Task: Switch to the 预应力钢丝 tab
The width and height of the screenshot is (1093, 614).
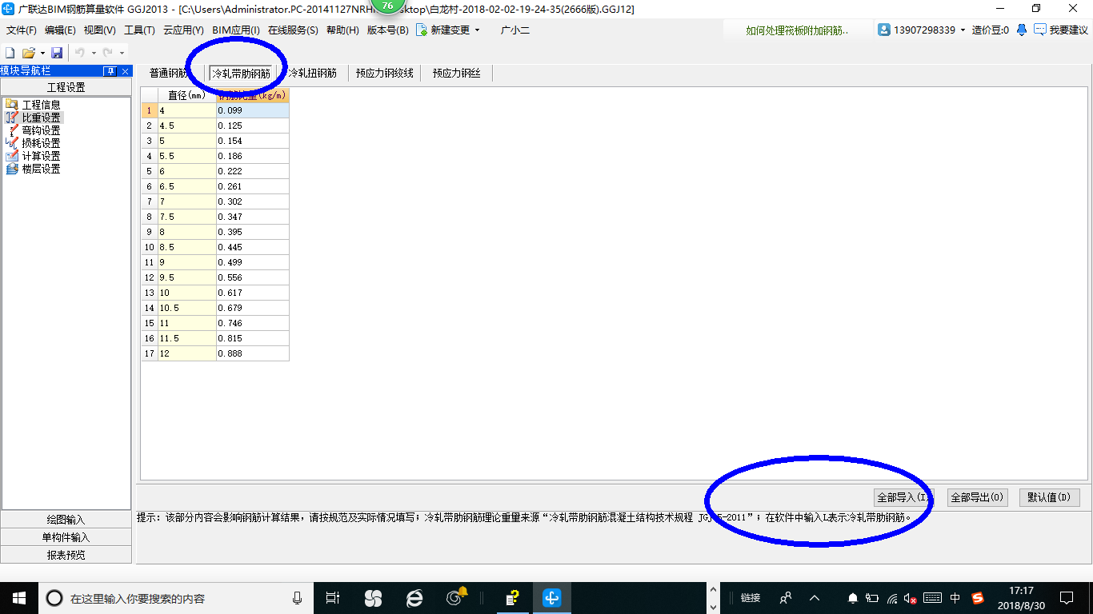Action: pos(457,73)
